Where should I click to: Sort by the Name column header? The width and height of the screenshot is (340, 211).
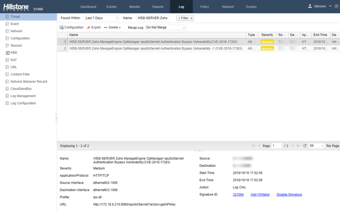[x=157, y=35]
